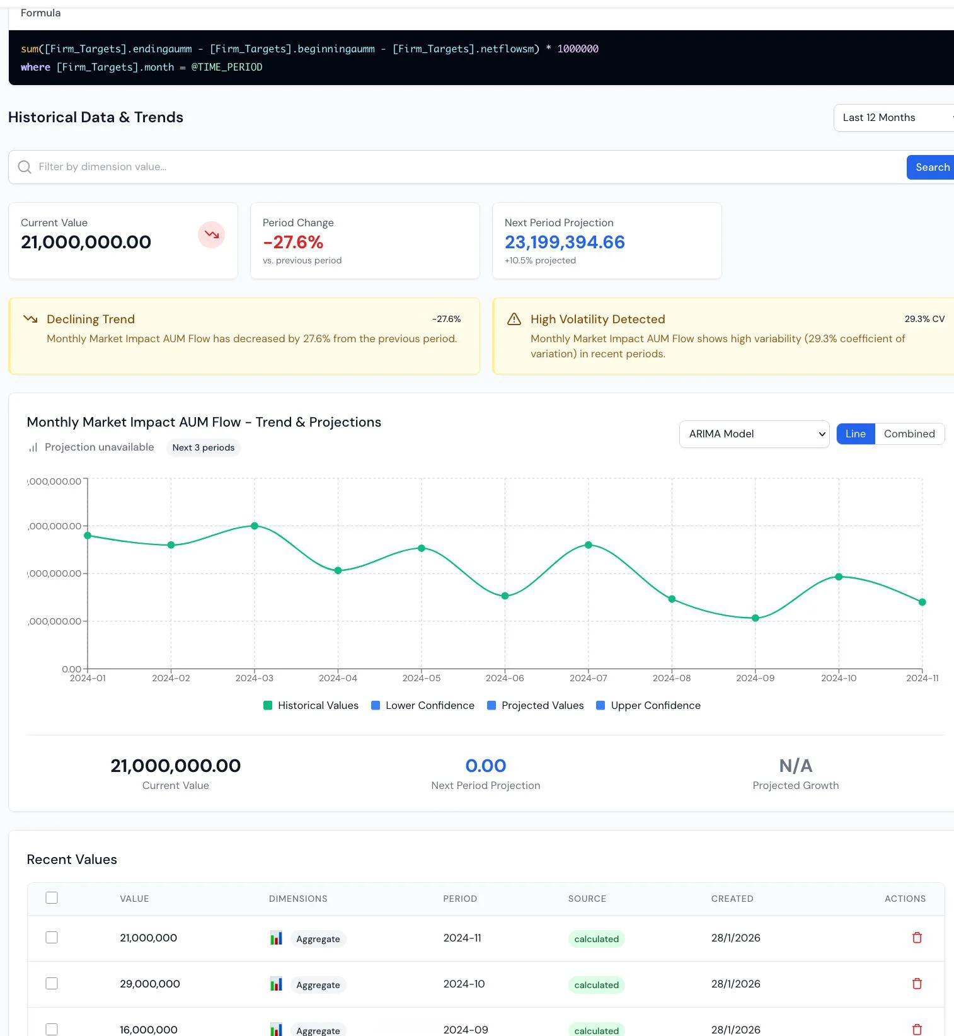Switch chart to Line view

click(856, 434)
